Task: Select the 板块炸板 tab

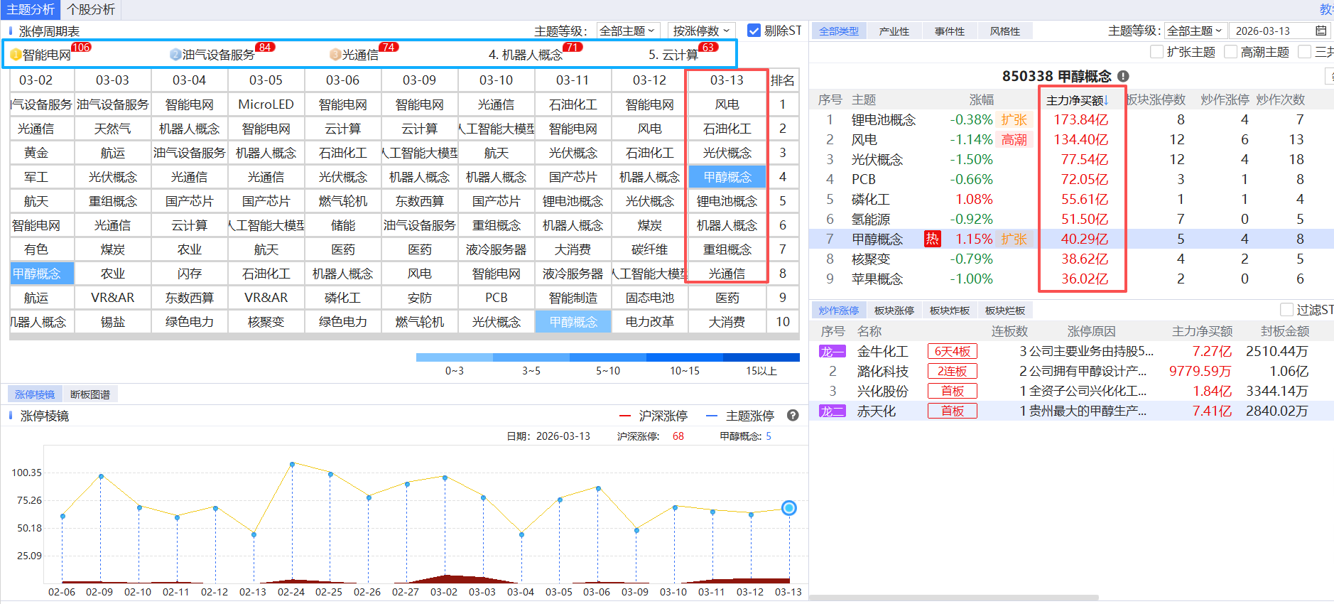Action: coord(949,311)
